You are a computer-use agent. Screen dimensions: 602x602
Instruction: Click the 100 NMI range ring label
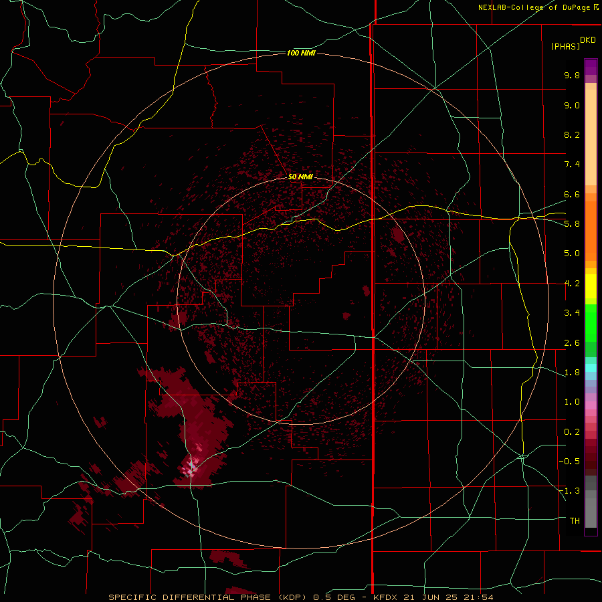(x=301, y=53)
